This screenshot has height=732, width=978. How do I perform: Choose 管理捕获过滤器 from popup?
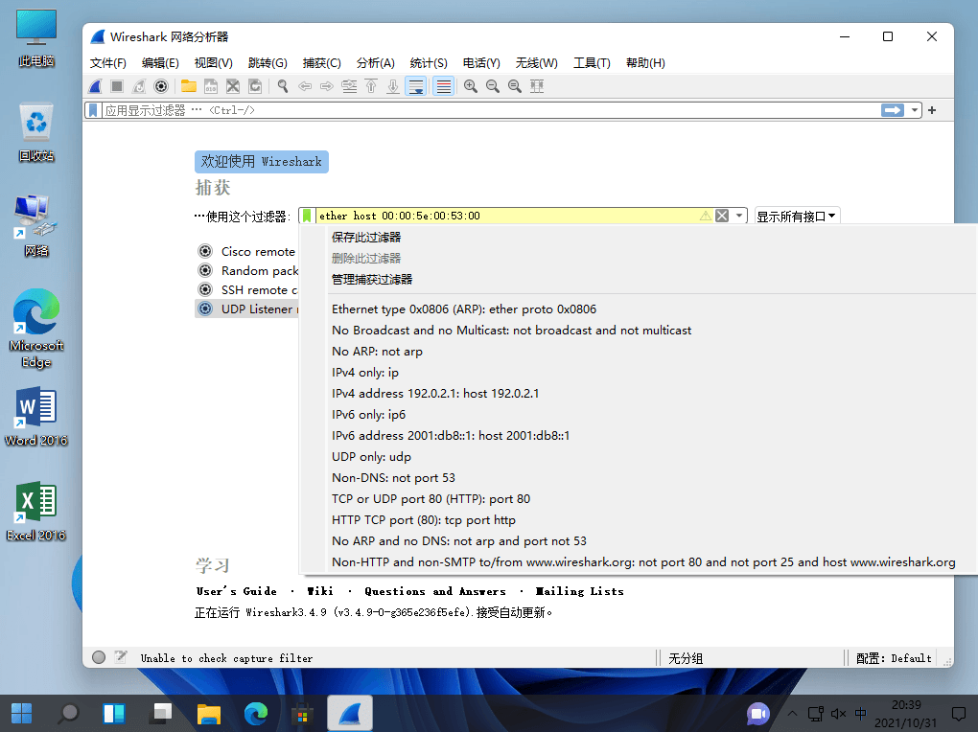click(x=638, y=280)
